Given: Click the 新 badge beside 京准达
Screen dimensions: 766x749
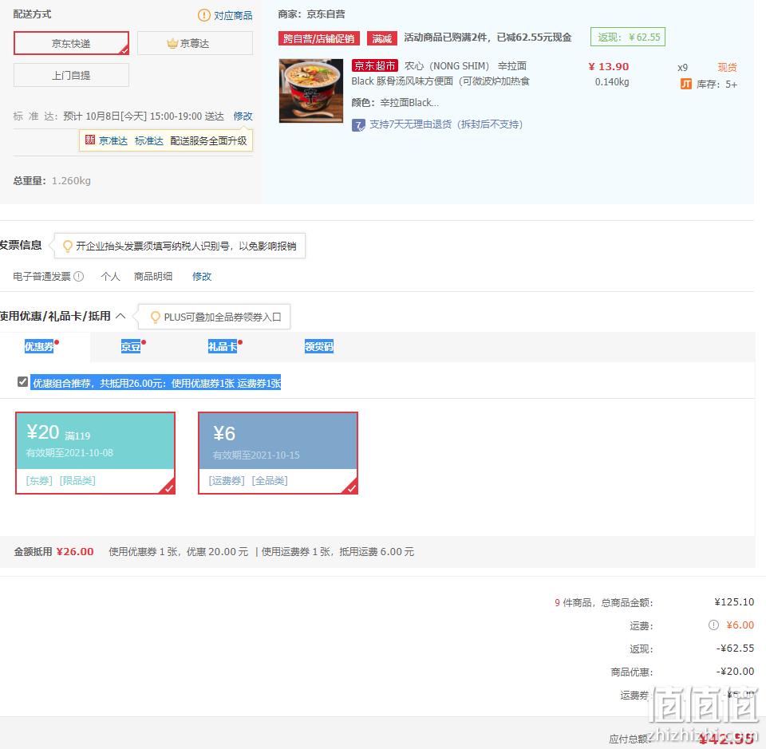Looking at the screenshot, I should 90,140.
